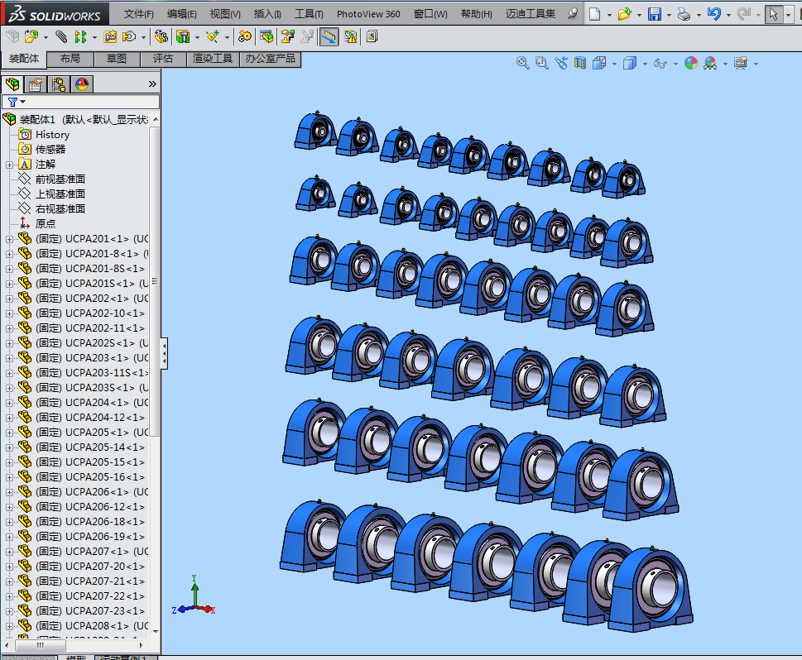
Task: Click the tree panel collapse handle
Action: [x=164, y=353]
